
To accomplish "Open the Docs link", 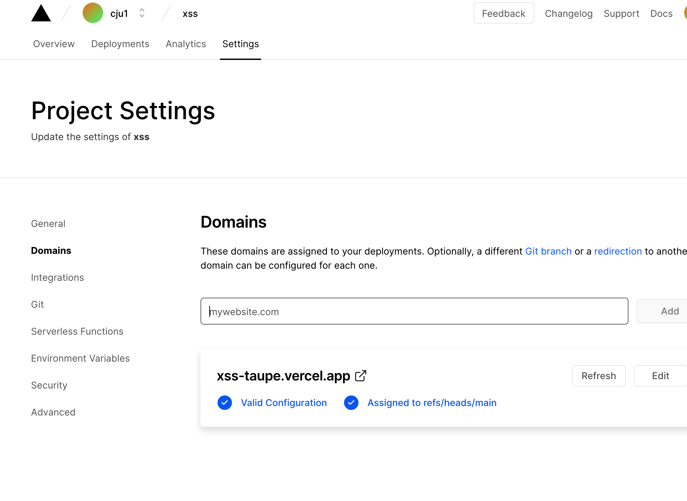I will (661, 13).
